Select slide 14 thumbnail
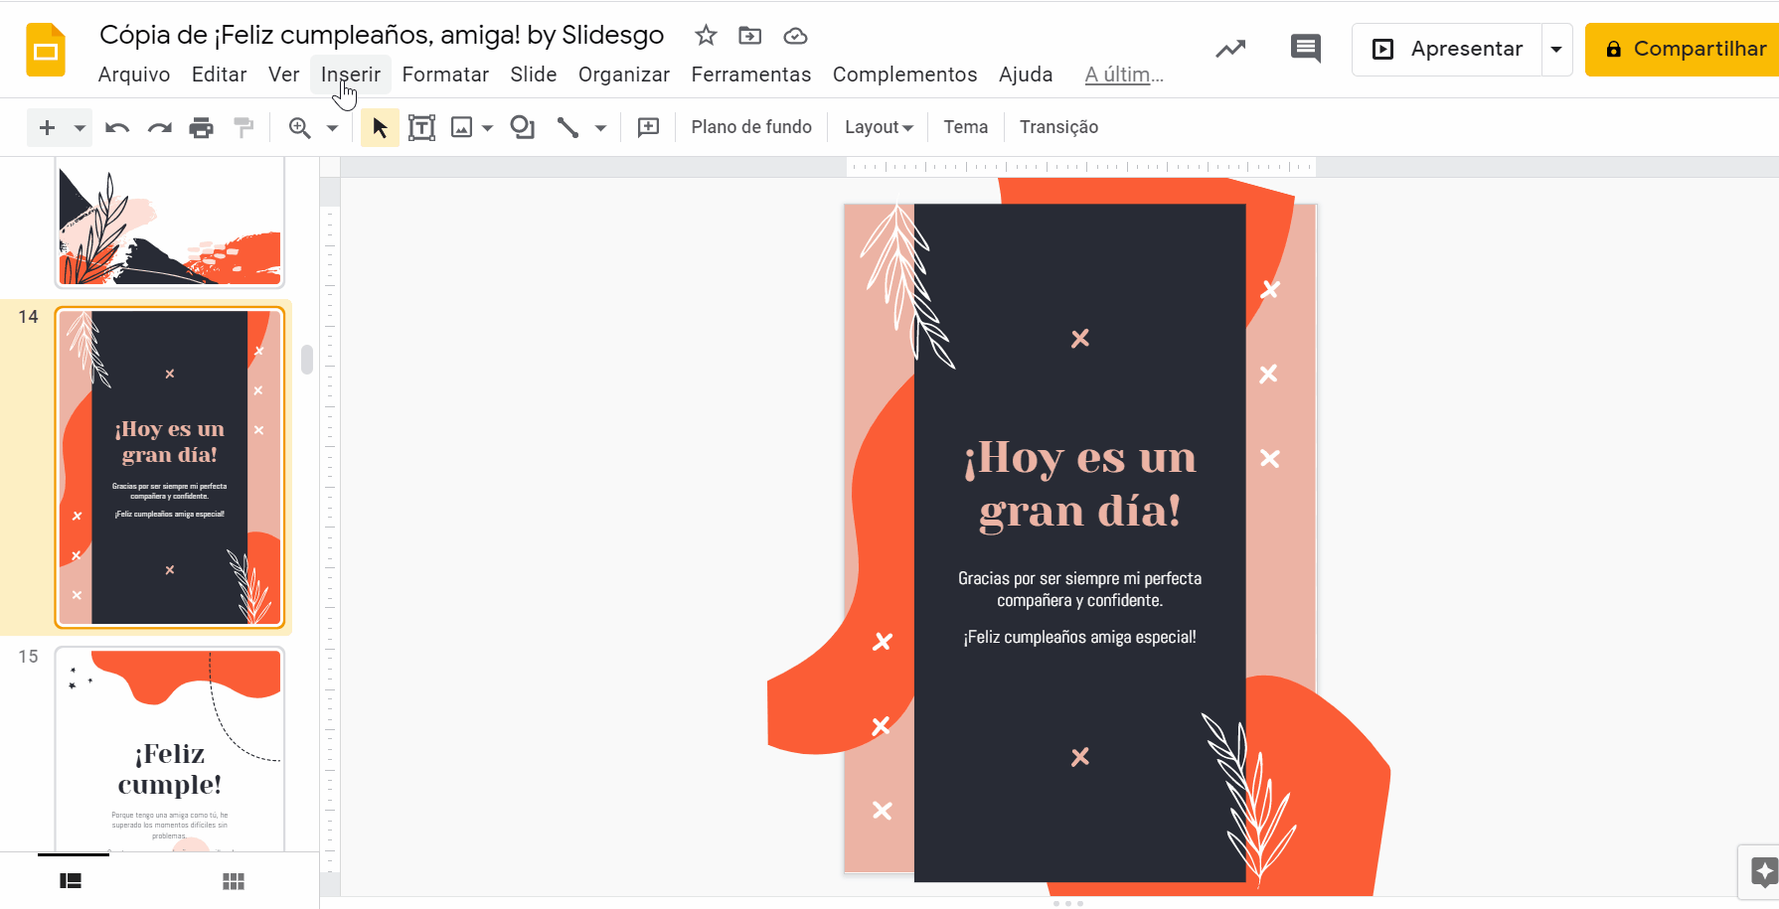 (x=170, y=468)
